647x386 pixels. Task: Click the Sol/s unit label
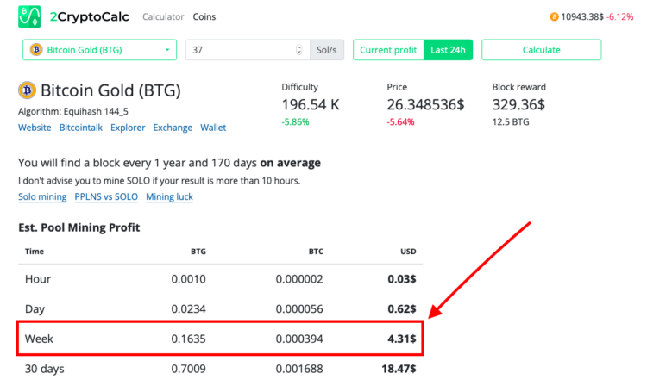326,50
